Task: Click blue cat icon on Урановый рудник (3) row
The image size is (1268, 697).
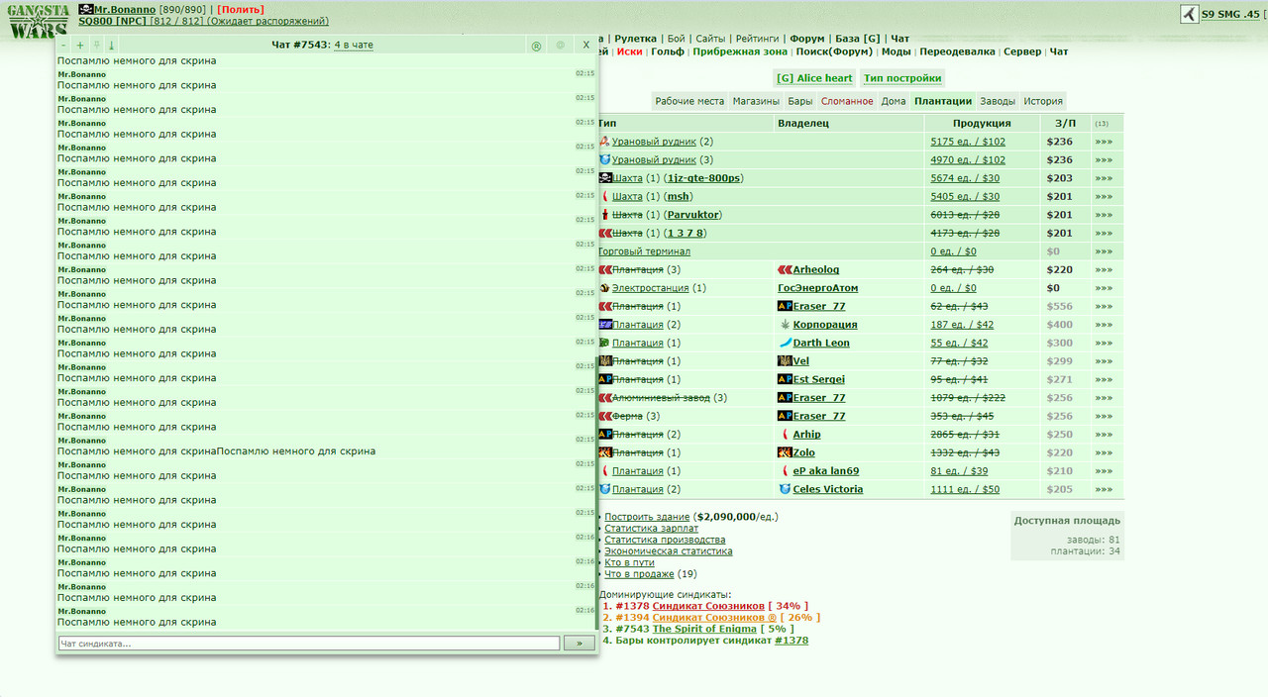Action: click(x=605, y=159)
